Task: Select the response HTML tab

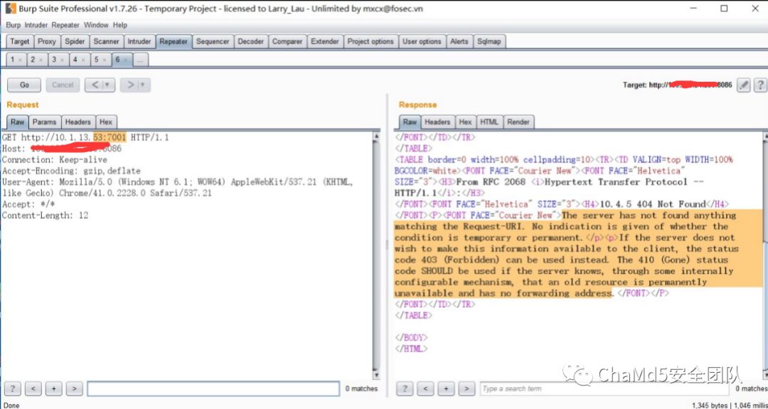Action: pos(489,122)
